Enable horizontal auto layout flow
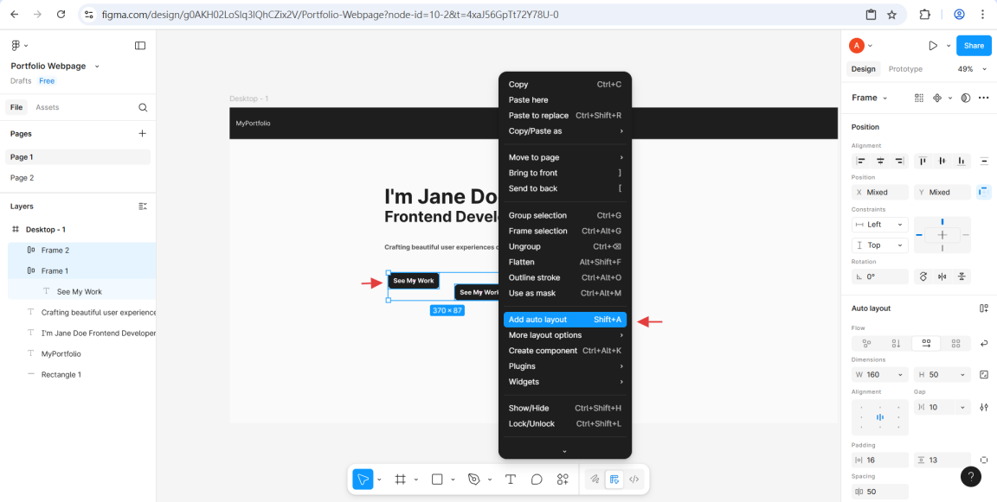The image size is (997, 502). (x=926, y=343)
